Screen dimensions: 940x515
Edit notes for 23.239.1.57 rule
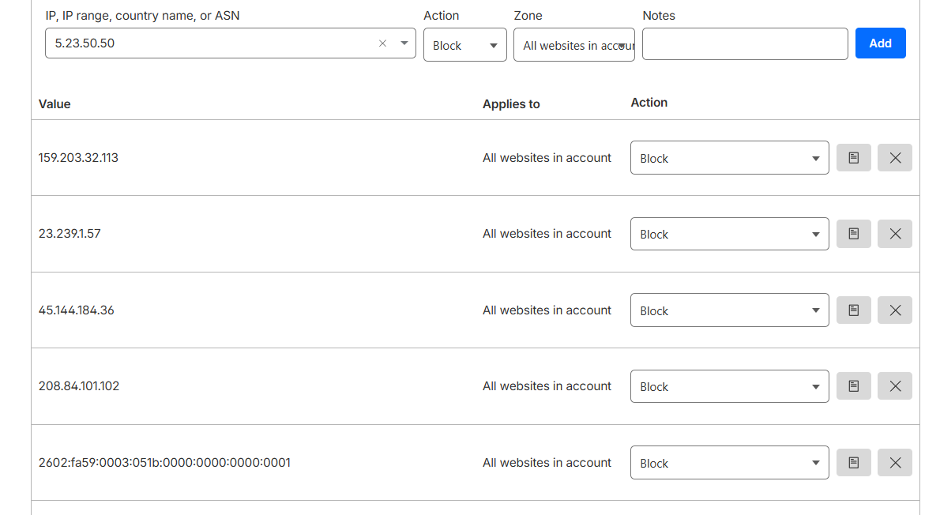tap(853, 234)
